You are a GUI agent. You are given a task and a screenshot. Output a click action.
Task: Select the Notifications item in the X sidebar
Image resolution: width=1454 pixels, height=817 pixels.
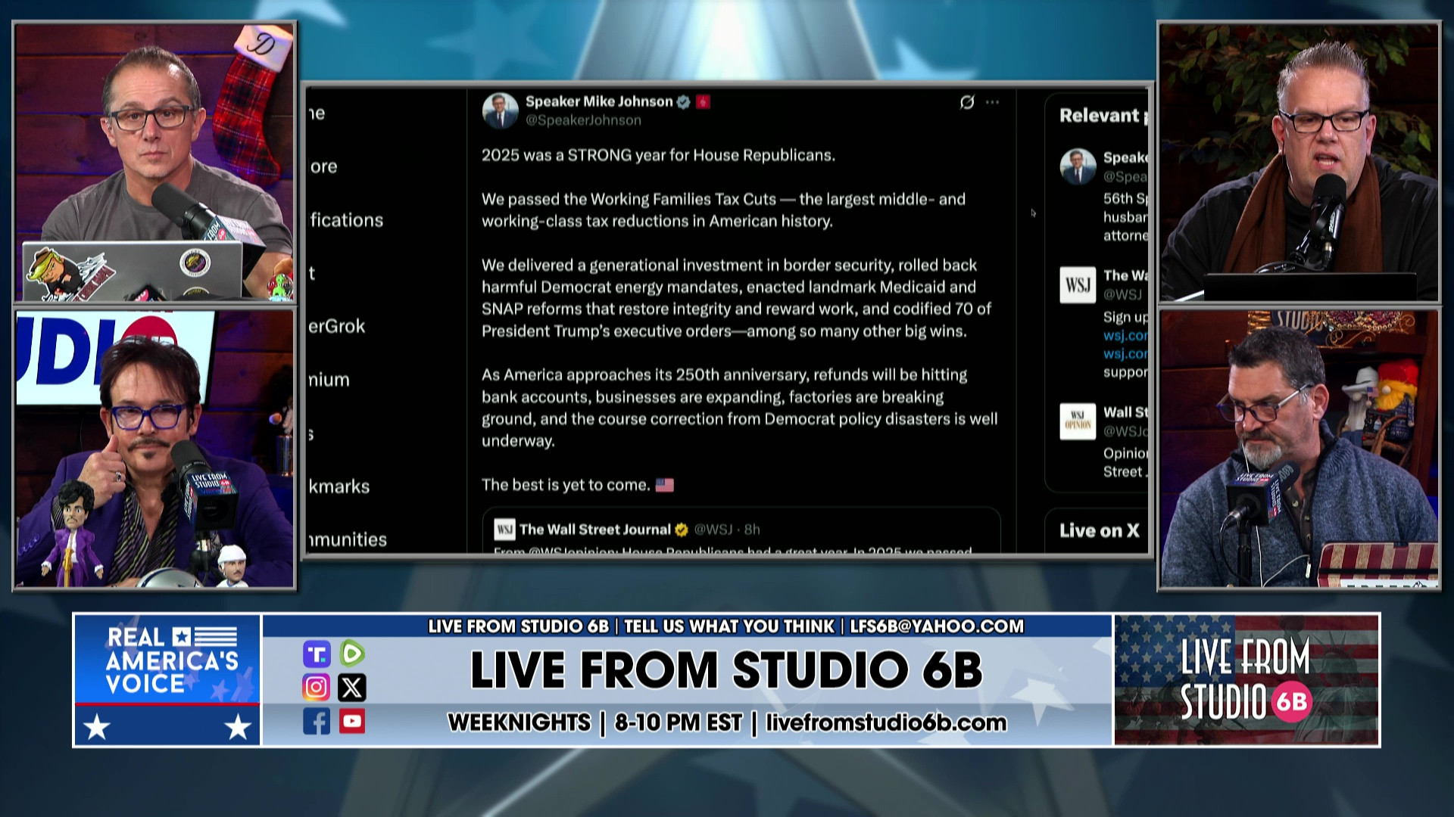(346, 220)
